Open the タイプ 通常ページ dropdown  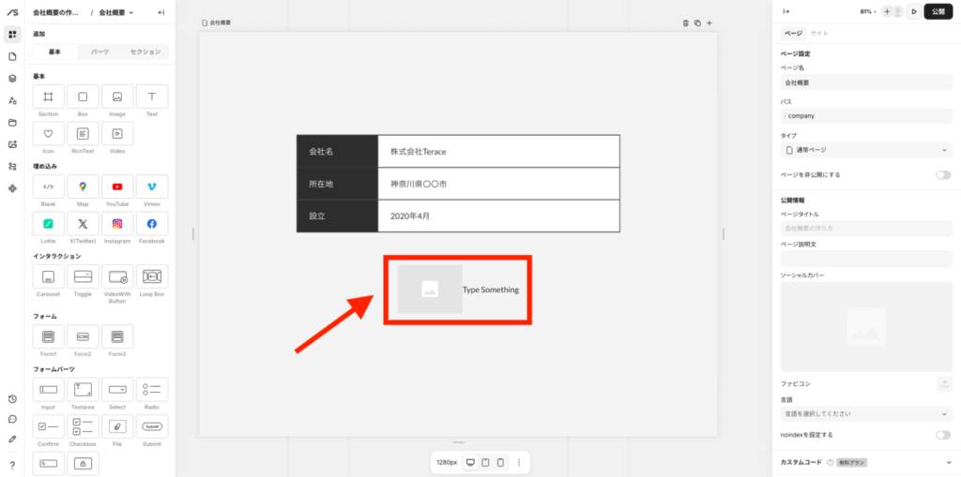[866, 150]
